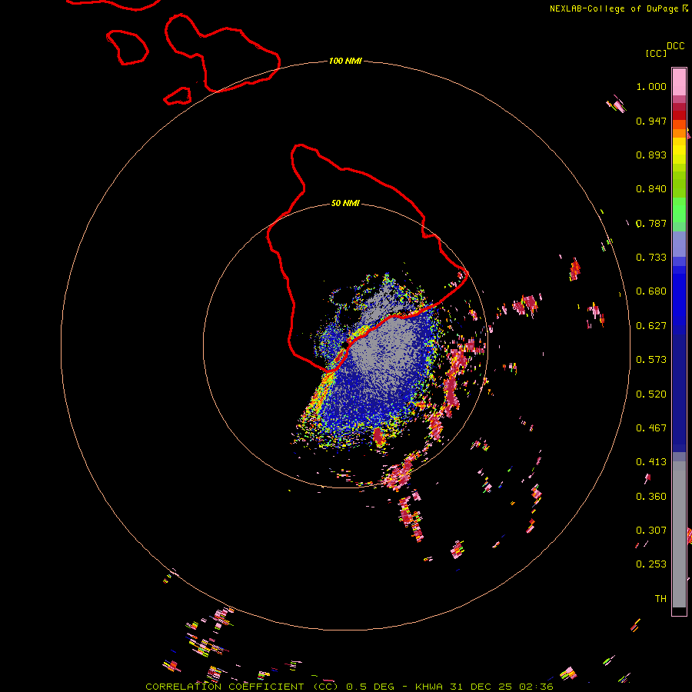Click the 0.840 color scale label
692x692 pixels.
[x=651, y=189]
